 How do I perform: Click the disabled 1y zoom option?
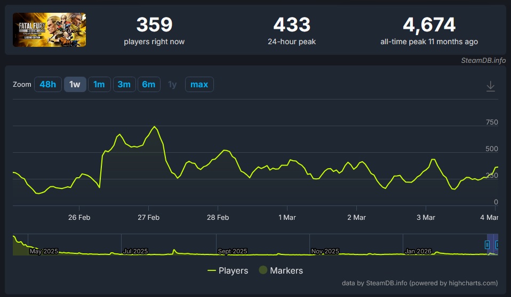(172, 85)
